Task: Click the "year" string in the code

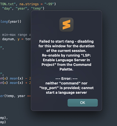Action: [21, 8]
